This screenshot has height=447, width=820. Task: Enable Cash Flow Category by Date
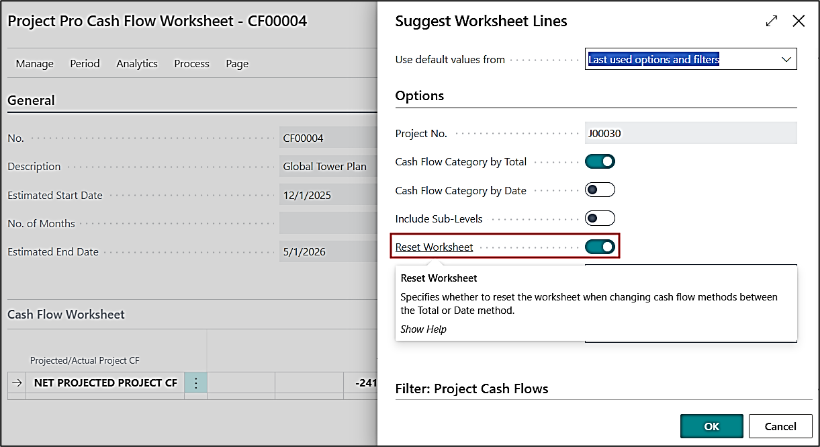click(600, 190)
